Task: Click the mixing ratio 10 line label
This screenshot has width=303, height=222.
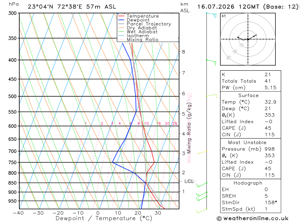Action: pyautogui.click(x=146, y=124)
